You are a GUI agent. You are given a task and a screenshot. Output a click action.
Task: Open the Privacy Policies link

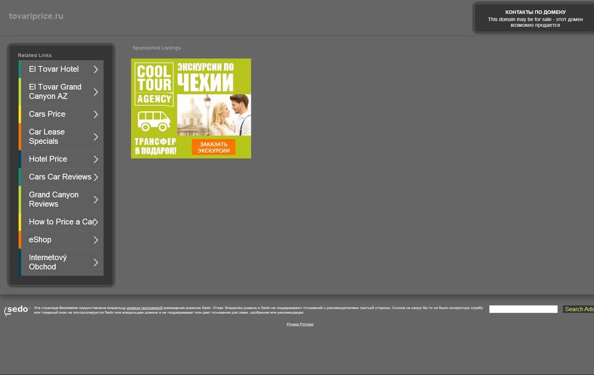tap(300, 324)
